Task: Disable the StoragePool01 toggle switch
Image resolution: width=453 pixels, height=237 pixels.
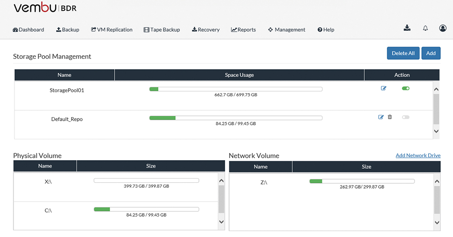Action: point(405,88)
